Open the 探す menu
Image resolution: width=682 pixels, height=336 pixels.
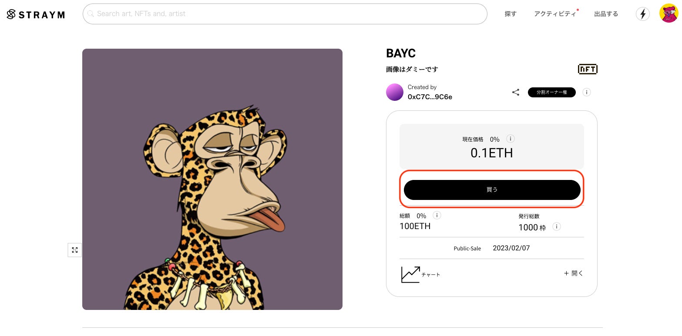point(511,14)
